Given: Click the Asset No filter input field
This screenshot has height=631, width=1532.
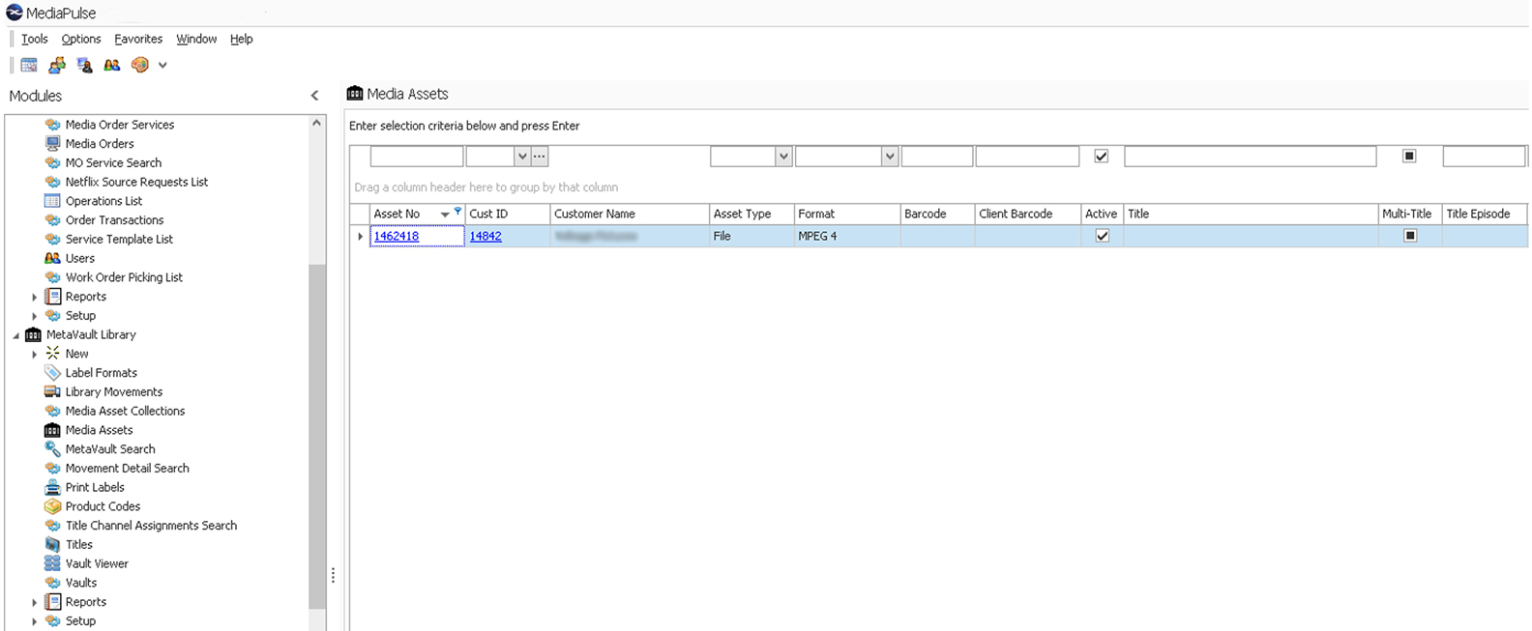Looking at the screenshot, I should [417, 156].
